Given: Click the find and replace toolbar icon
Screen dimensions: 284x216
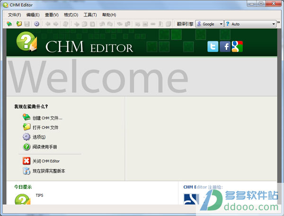Looking at the screenshot, I should click(127, 24).
